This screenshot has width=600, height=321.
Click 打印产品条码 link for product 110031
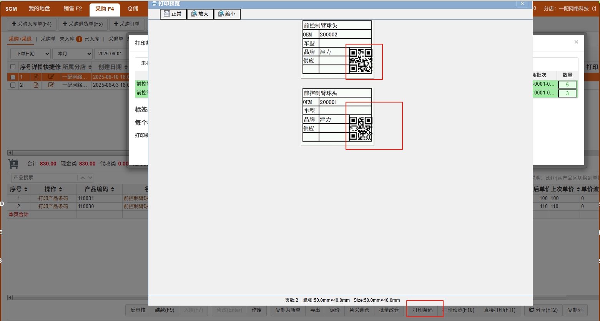(53, 199)
